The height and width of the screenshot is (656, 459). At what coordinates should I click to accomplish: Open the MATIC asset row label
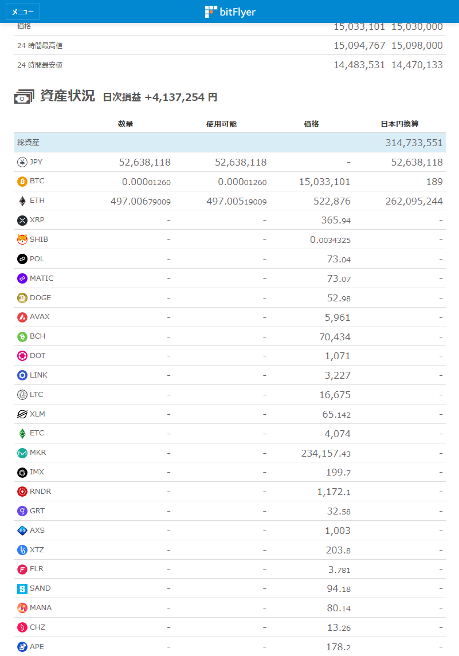(41, 278)
